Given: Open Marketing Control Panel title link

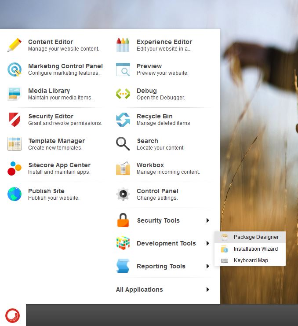Looking at the screenshot, I should coord(65,66).
